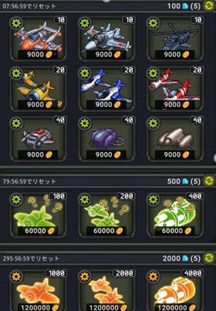Select the blue and white jets item
Screen dimensions: 216x311
coord(107,88)
